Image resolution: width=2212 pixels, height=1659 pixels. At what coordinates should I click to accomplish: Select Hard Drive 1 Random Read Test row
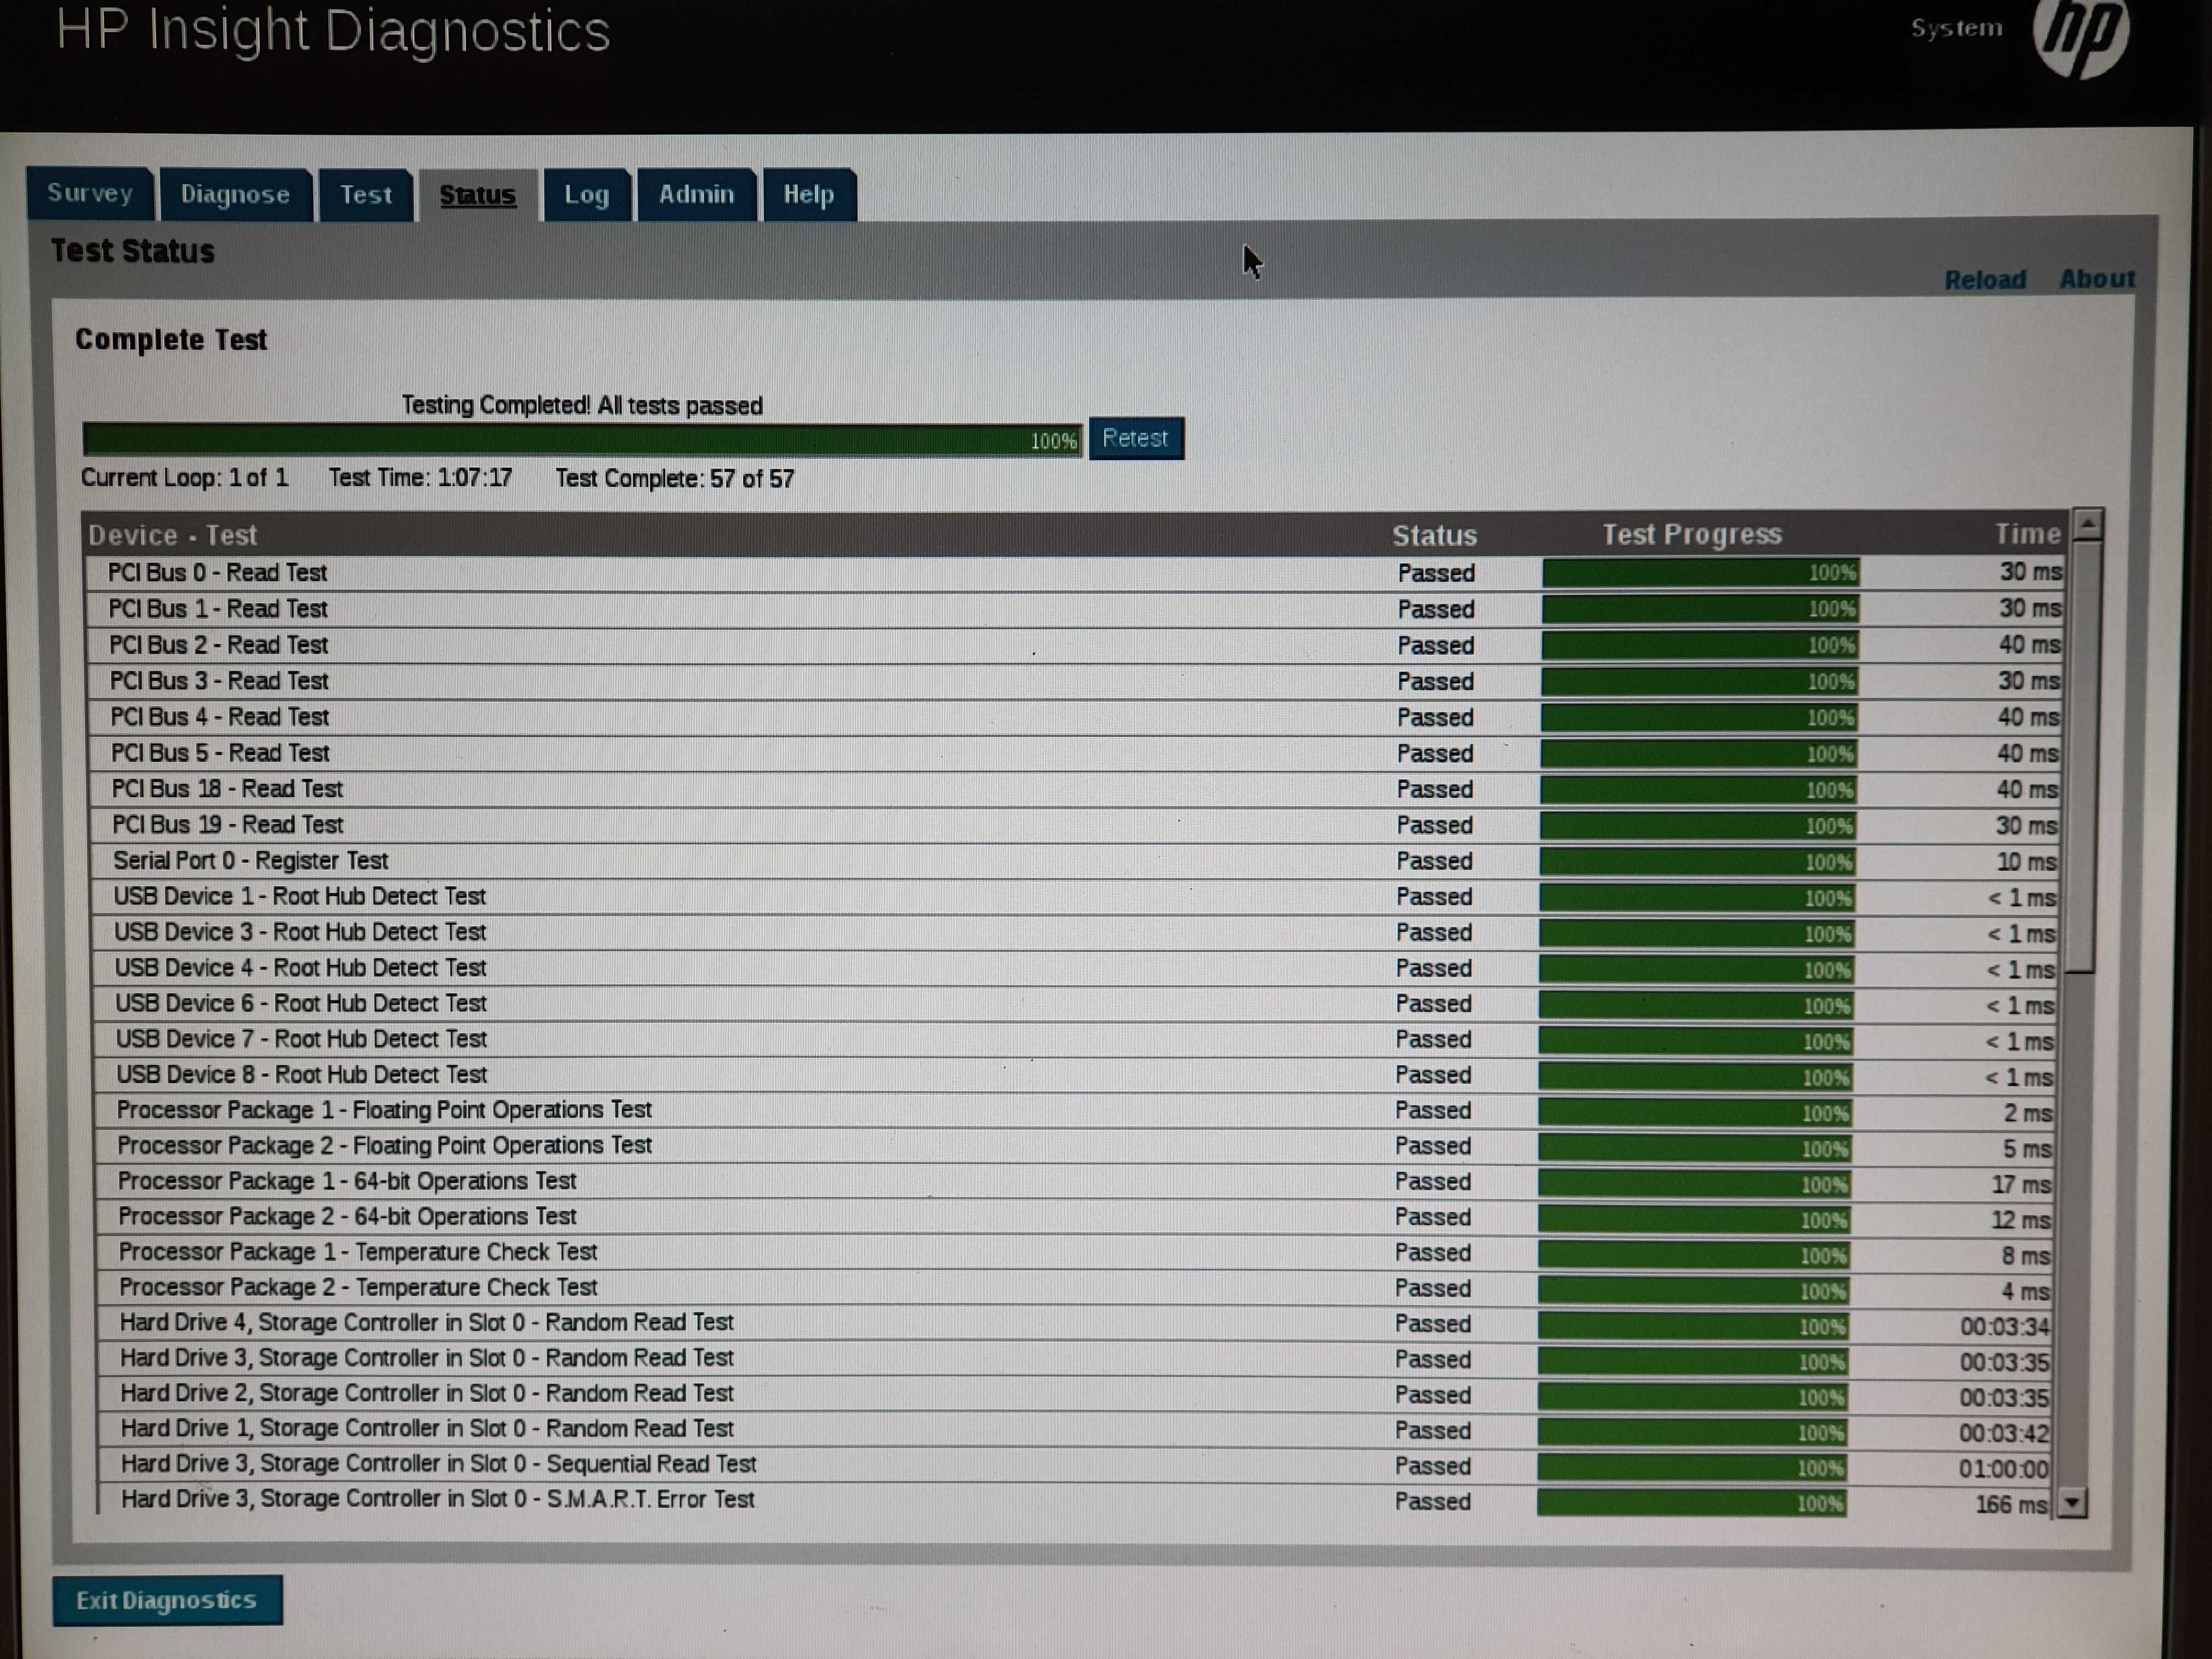1075,1430
